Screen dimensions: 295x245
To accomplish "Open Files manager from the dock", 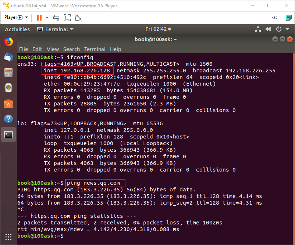I will (x=8, y=72).
